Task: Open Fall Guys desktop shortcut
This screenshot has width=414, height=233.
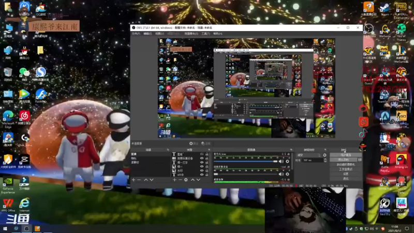Action: tap(402, 206)
